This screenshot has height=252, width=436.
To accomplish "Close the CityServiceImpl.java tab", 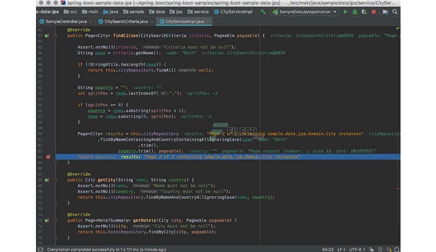I will (208, 22).
